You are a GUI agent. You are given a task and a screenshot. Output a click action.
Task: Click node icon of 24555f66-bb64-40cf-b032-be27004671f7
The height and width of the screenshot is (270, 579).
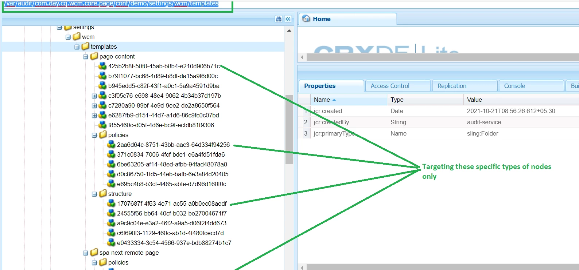pyautogui.click(x=112, y=213)
